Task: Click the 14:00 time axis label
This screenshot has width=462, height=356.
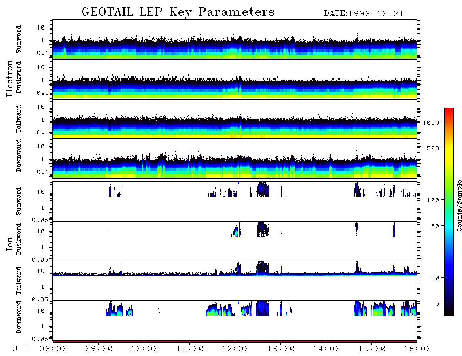Action: point(327,349)
